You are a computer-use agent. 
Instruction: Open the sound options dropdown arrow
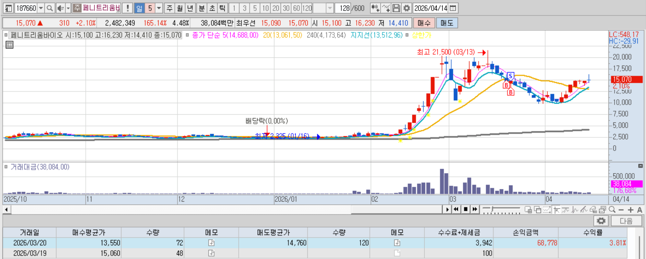pyautogui.click(x=68, y=8)
